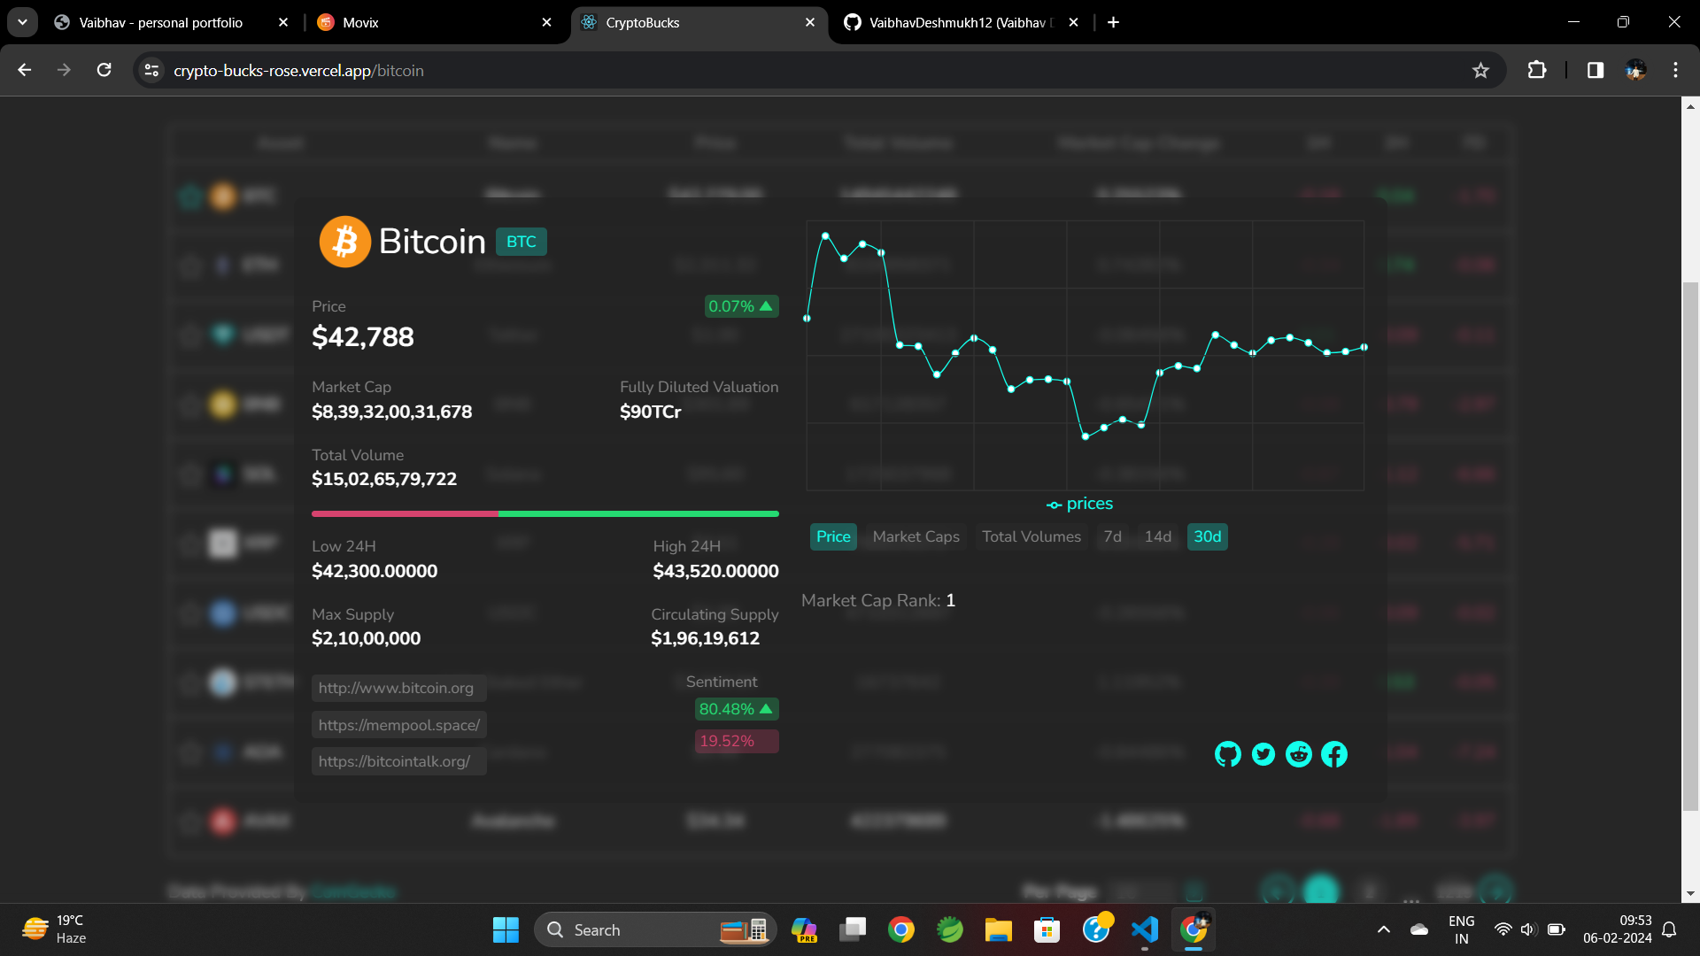This screenshot has width=1700, height=956.
Task: Click the Market Cap Rank text
Action: [x=878, y=600]
